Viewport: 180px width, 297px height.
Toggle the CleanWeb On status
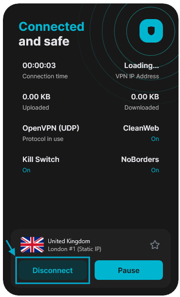click(155, 139)
